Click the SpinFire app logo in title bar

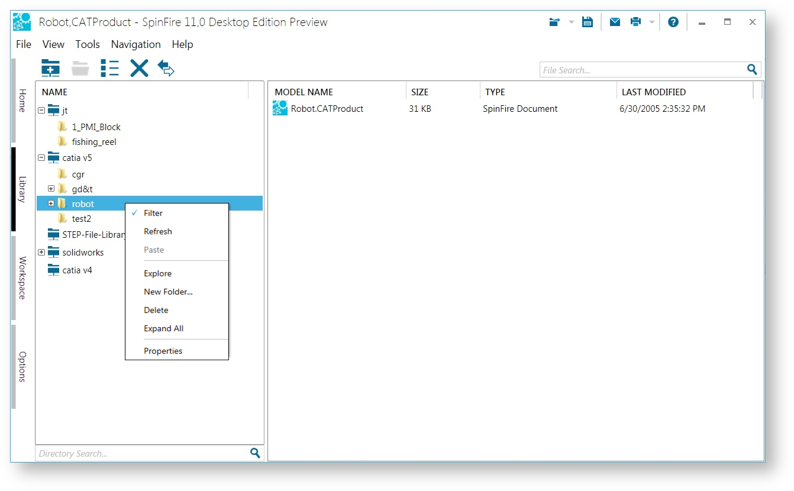(22, 22)
